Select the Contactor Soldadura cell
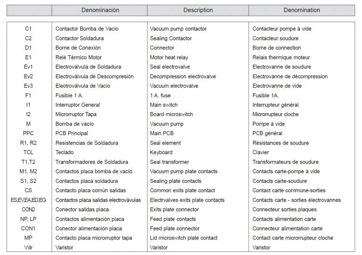This screenshot has width=362, height=255. (x=79, y=38)
